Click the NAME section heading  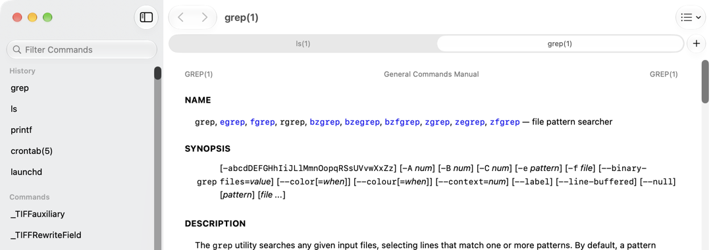coord(197,100)
